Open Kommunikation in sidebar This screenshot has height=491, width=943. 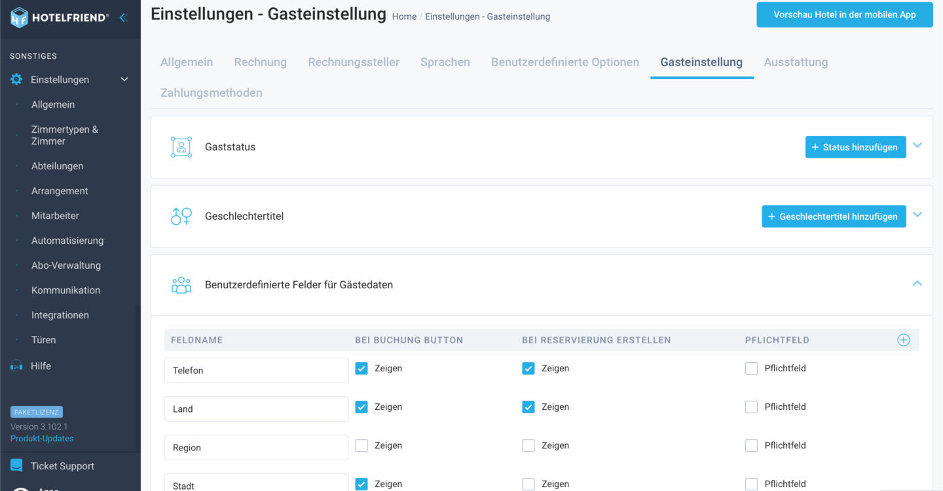point(65,290)
